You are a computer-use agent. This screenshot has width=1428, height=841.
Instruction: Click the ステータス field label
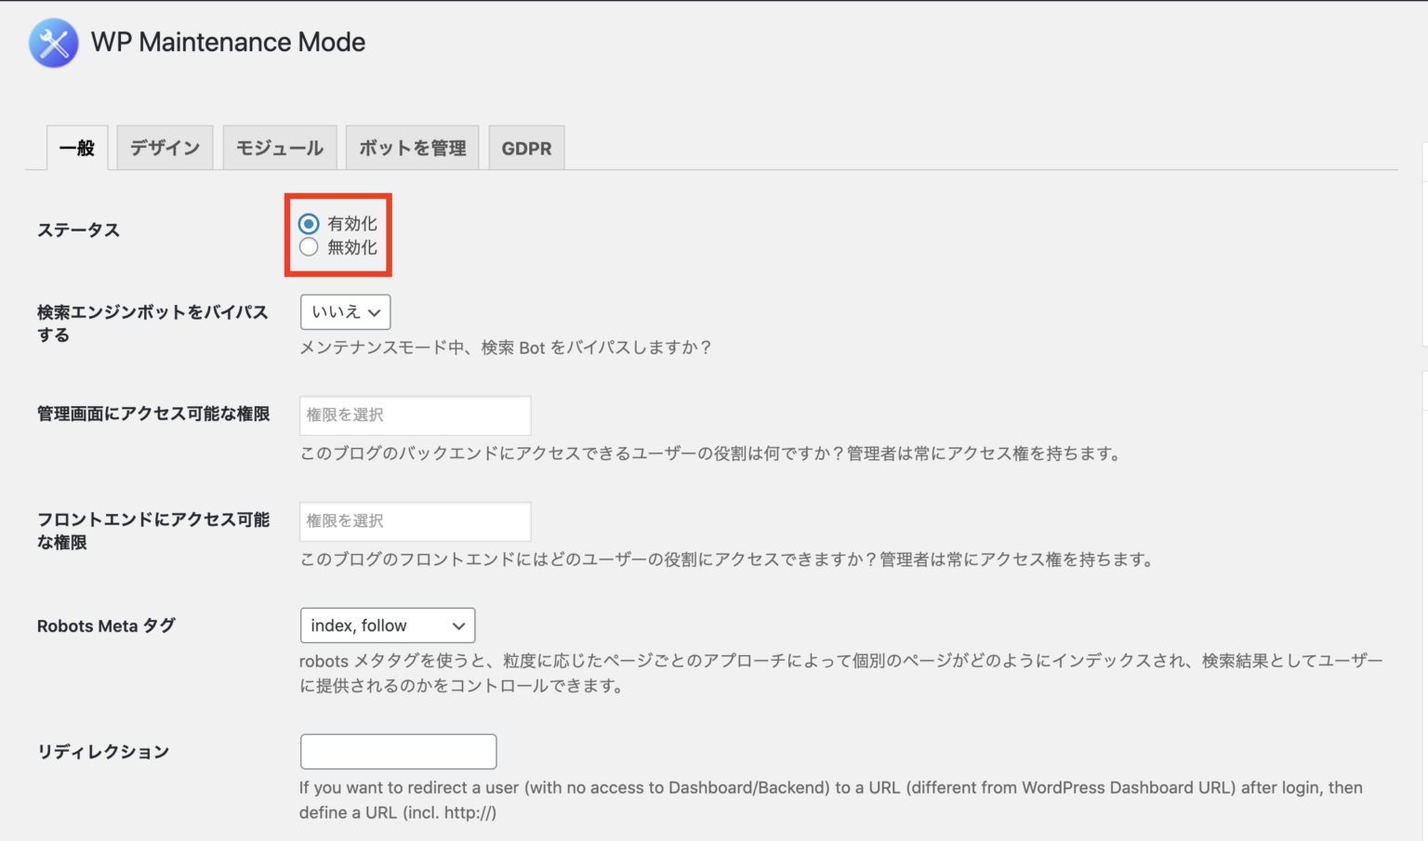click(x=78, y=230)
